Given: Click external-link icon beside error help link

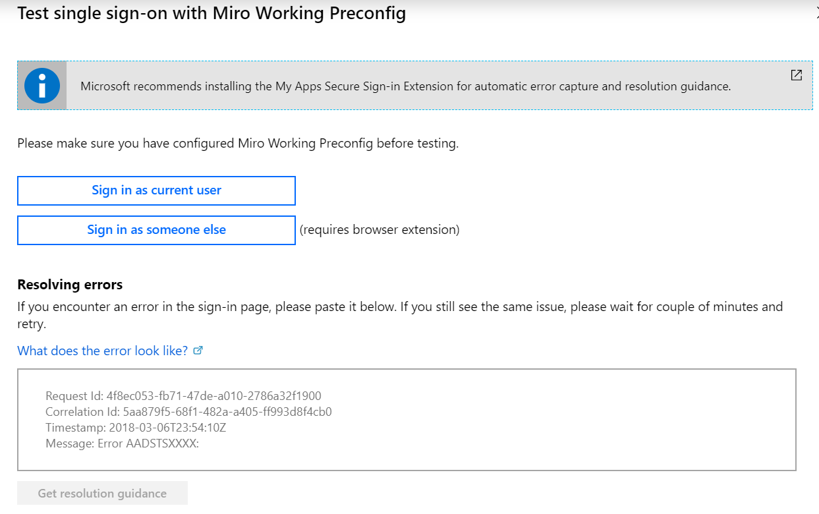Looking at the screenshot, I should (198, 351).
